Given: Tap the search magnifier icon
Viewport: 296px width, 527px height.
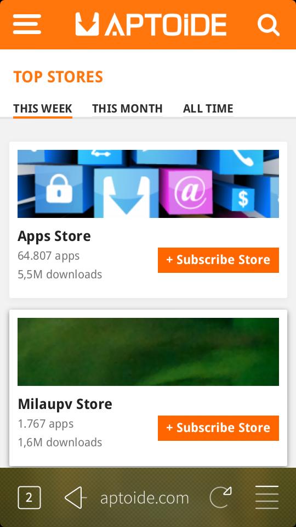Looking at the screenshot, I should 268,25.
